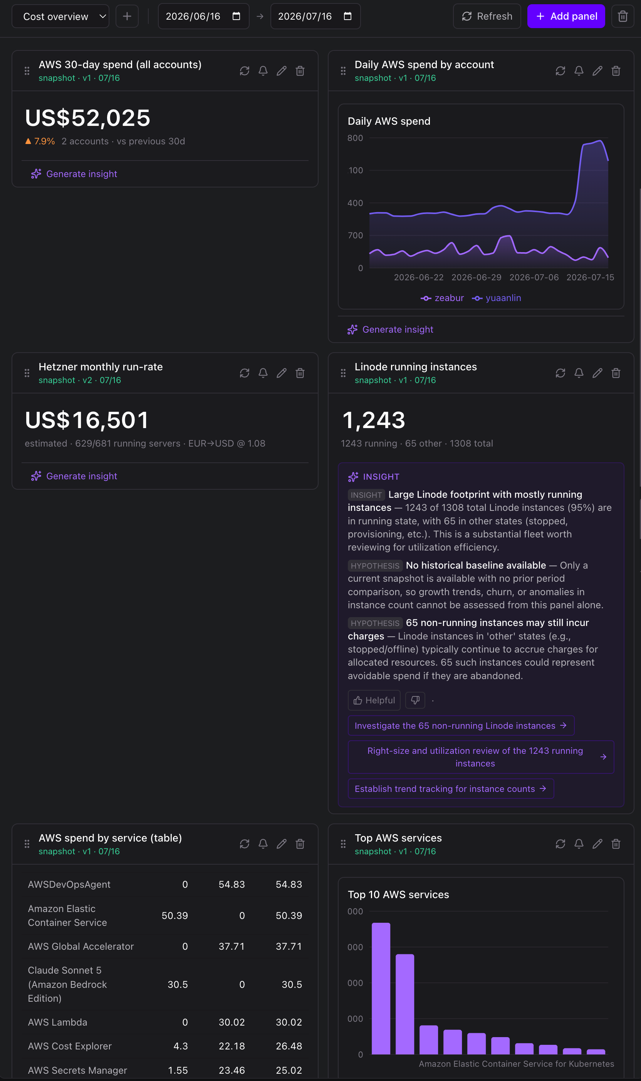The height and width of the screenshot is (1081, 641).
Task: Toggle the zeabur legend series
Action: (x=442, y=298)
